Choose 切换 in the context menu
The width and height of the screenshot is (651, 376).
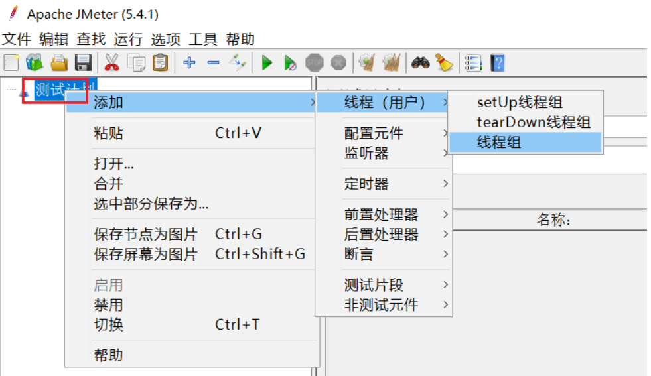(192, 324)
